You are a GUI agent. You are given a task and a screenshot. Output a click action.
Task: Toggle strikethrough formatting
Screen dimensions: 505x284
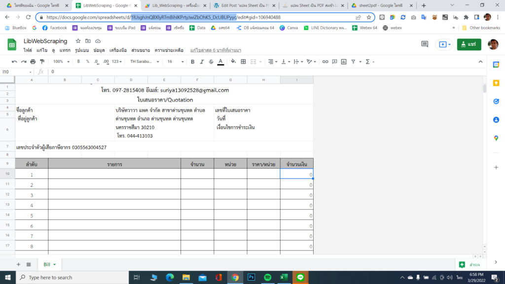211,62
